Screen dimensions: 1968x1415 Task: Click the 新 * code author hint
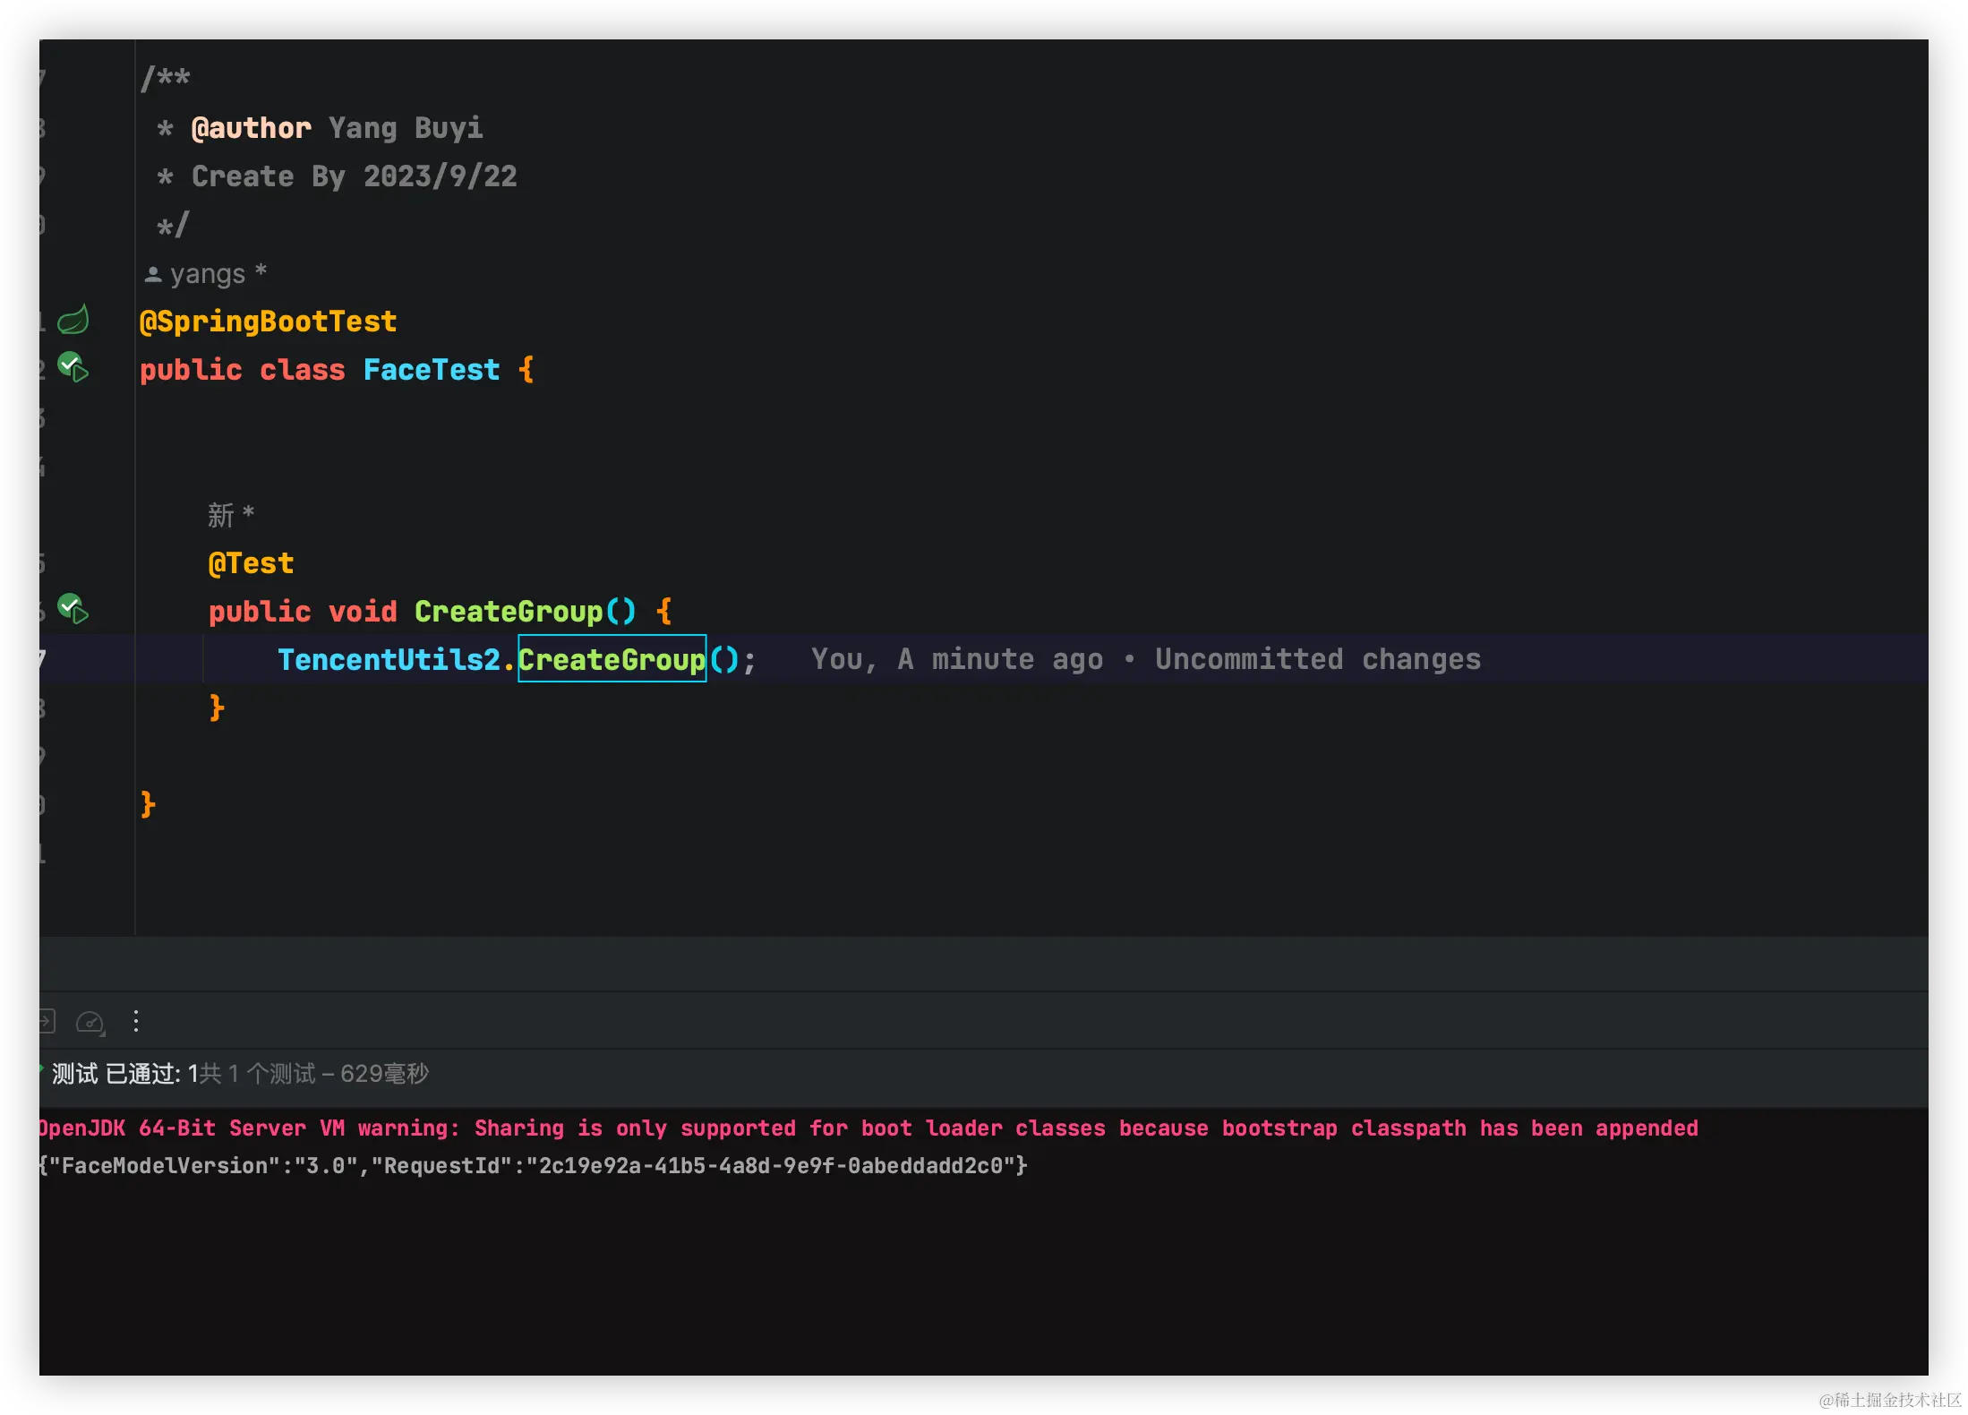(x=230, y=515)
